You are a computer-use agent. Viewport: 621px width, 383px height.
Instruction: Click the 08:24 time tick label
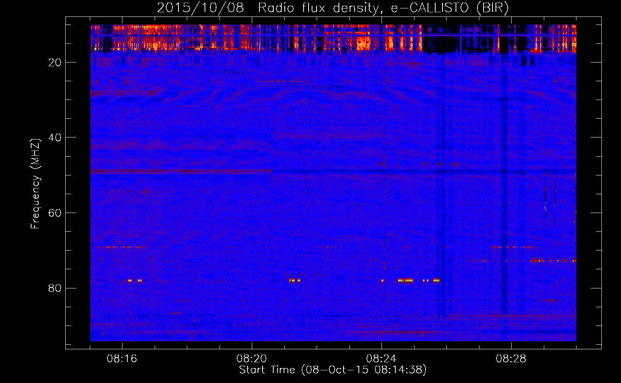click(x=382, y=359)
